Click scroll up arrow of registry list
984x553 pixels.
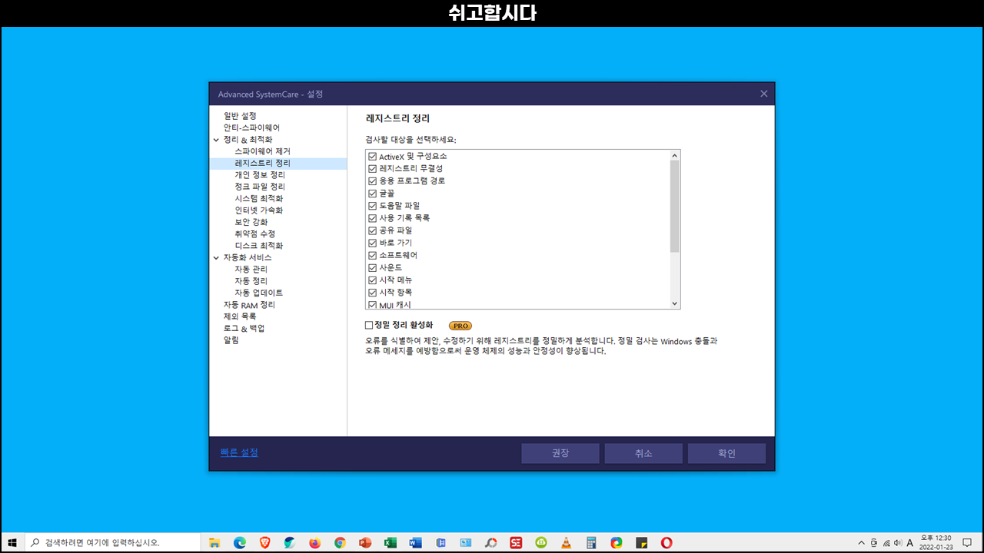(x=675, y=155)
